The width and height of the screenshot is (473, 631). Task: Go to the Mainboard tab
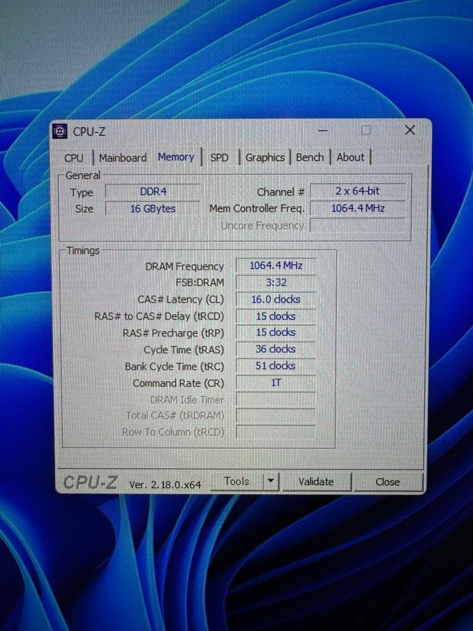(123, 158)
